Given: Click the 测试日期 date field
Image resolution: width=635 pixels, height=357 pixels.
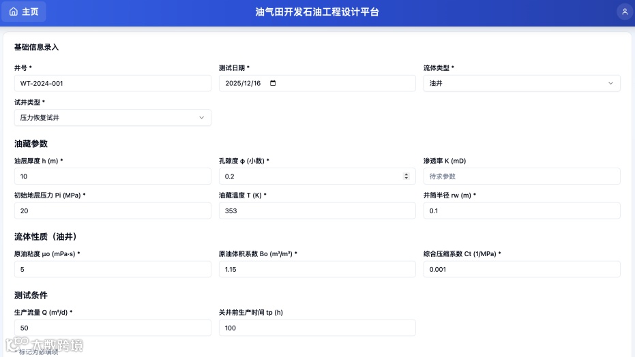Looking at the screenshot, I should pos(317,83).
